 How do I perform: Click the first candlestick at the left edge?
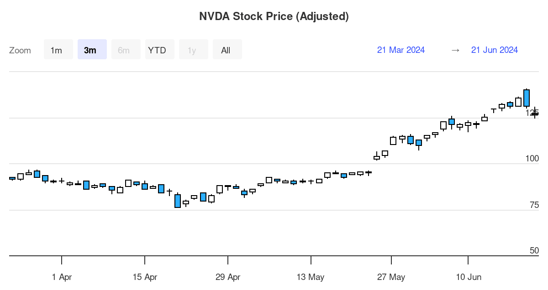tap(12, 178)
